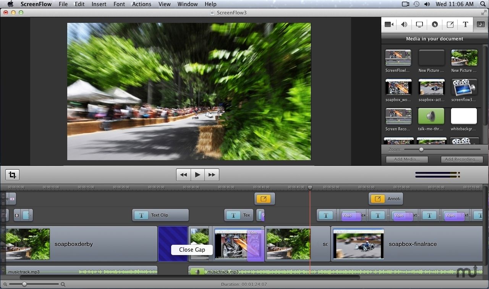The width and height of the screenshot is (489, 289).
Task: Open the Text Properties pane
Action: pos(465,24)
